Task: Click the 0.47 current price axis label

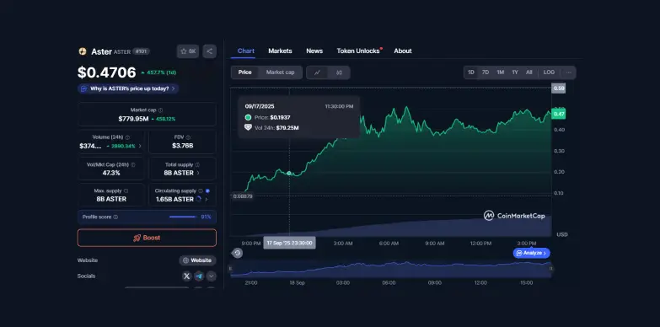Action: tap(559, 114)
